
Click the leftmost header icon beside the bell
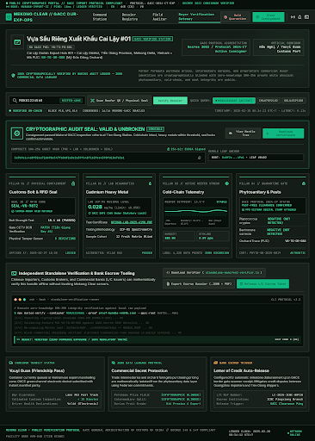point(293,17)
